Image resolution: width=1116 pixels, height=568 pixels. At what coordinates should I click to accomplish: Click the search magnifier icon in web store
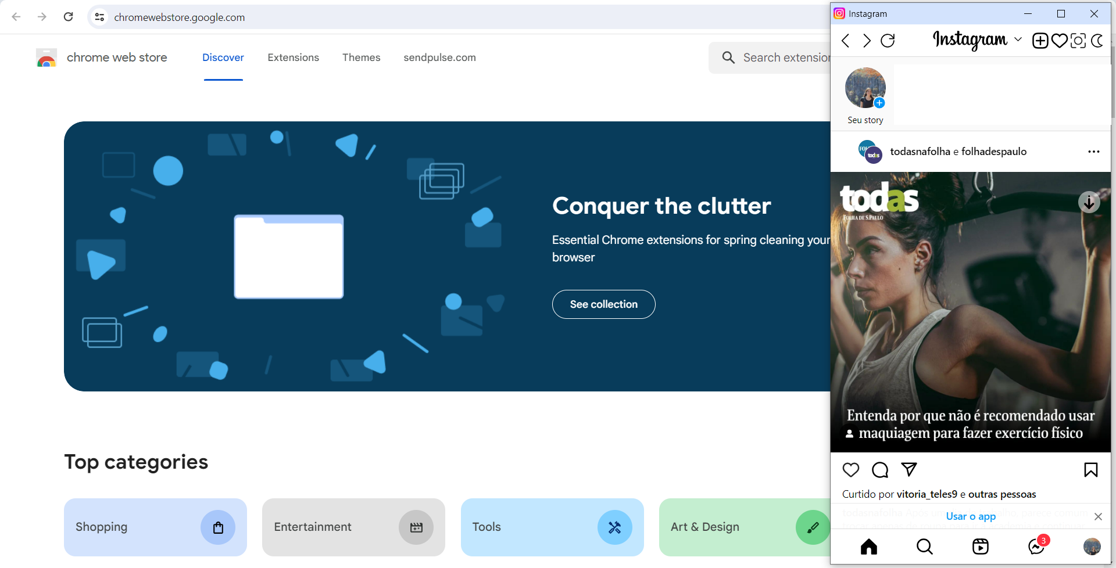tap(728, 57)
